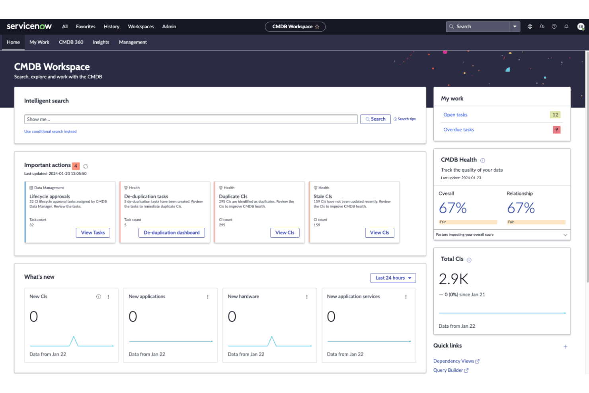Click the ServiceNow logo
Viewport: 589px width, 393px height.
29,26
